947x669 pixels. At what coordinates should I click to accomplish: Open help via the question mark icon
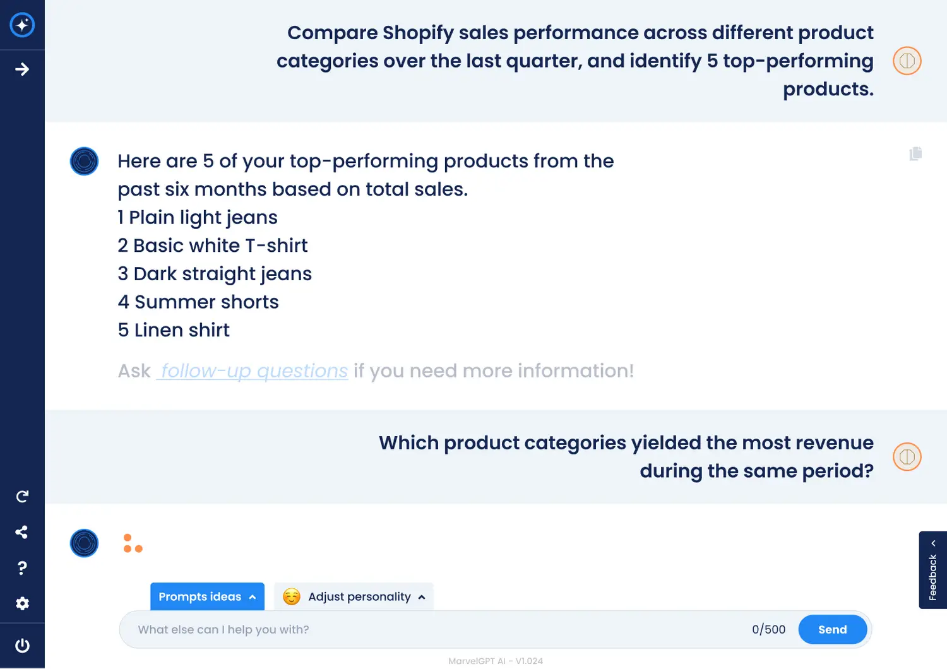click(22, 568)
